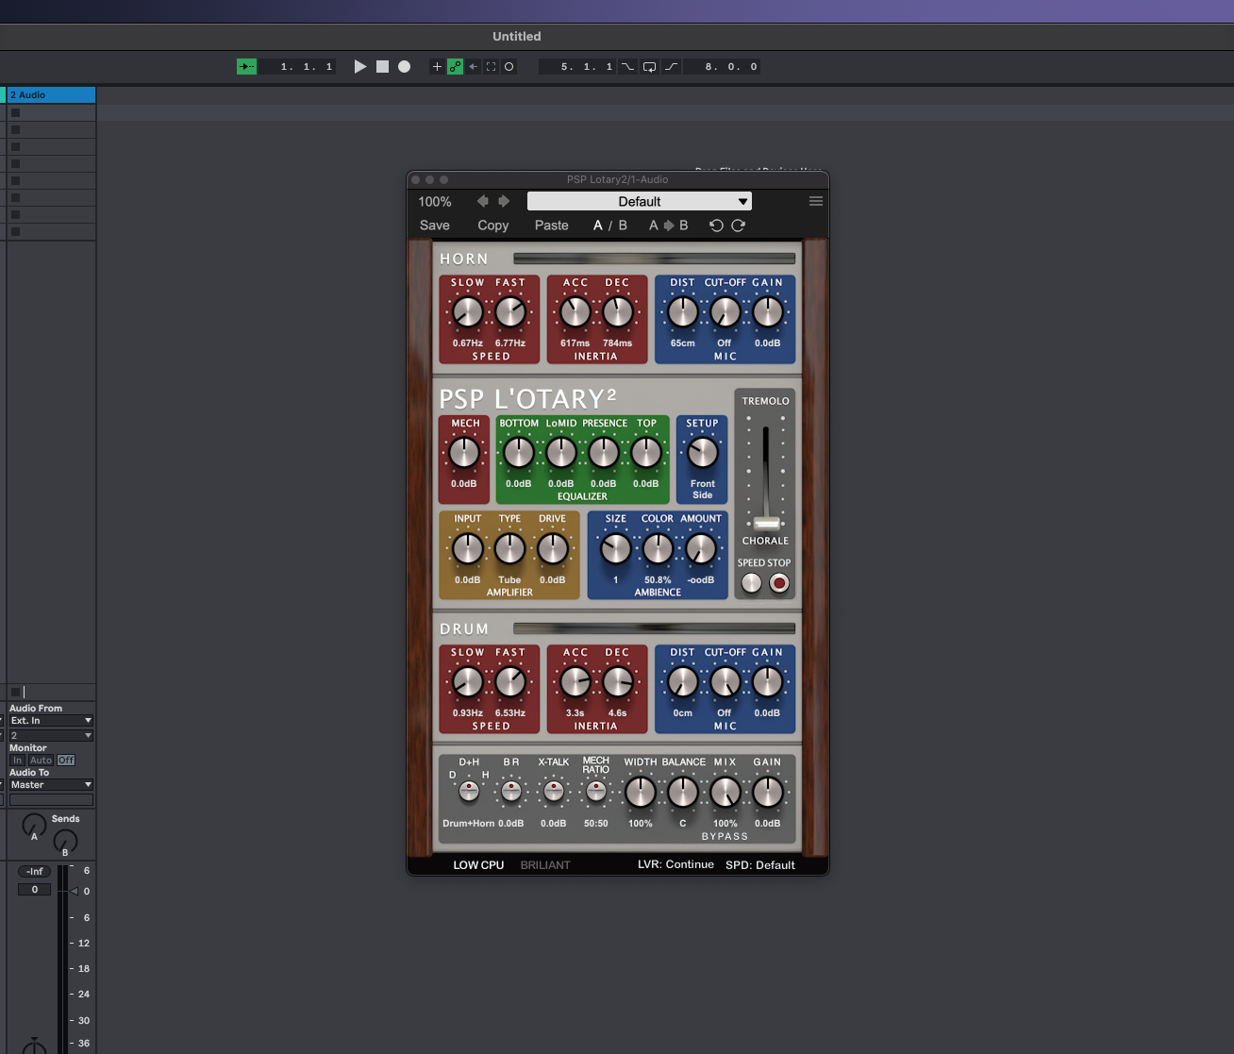1234x1054 pixels.
Task: Open the plugin hamburger menu
Action: click(816, 201)
